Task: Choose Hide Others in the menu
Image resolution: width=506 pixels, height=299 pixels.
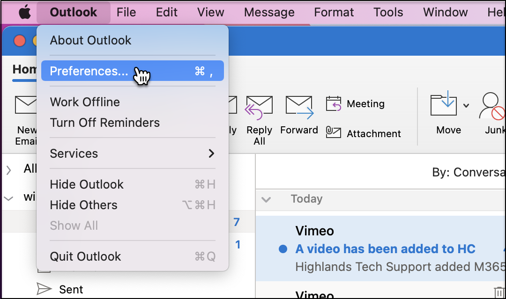Action: [x=83, y=205]
